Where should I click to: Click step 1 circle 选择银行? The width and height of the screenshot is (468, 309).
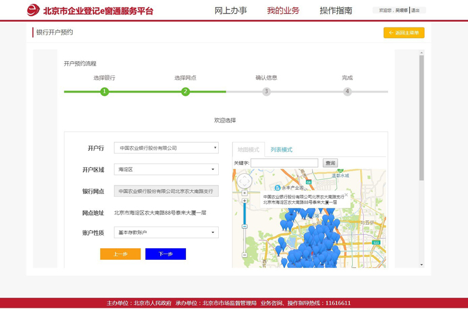click(x=104, y=92)
